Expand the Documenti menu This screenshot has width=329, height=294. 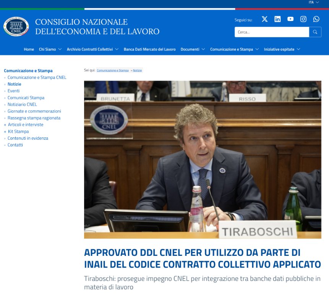point(193,49)
